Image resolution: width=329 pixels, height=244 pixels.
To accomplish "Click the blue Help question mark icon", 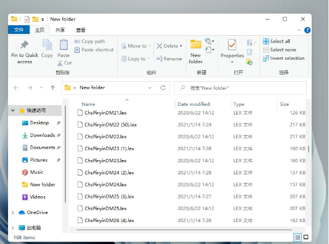I will (x=307, y=30).
